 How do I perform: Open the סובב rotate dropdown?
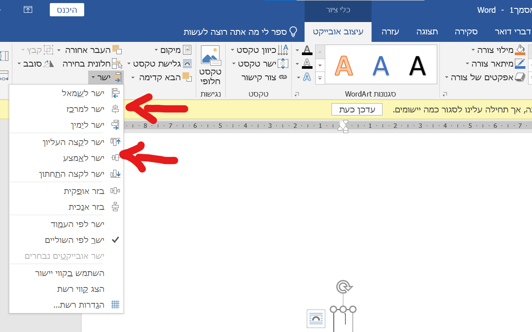pos(36,63)
